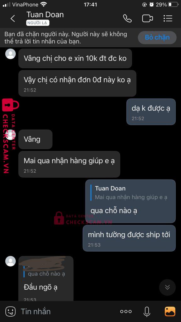The width and height of the screenshot is (181, 322).
Task: Start a voice call with Tuan Doan
Action: click(x=127, y=19)
